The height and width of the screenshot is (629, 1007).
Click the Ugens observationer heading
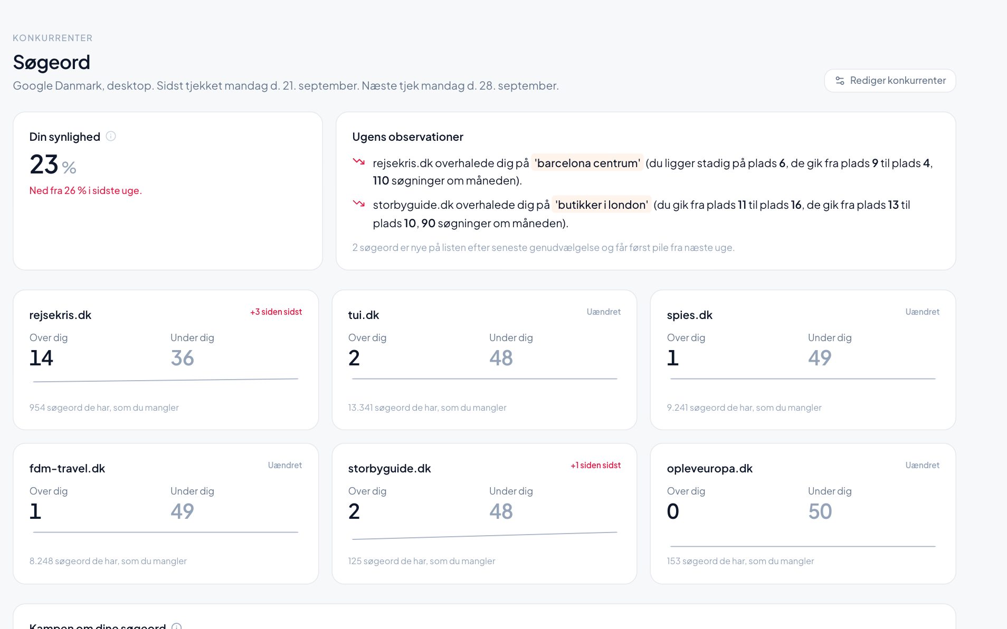tap(407, 137)
